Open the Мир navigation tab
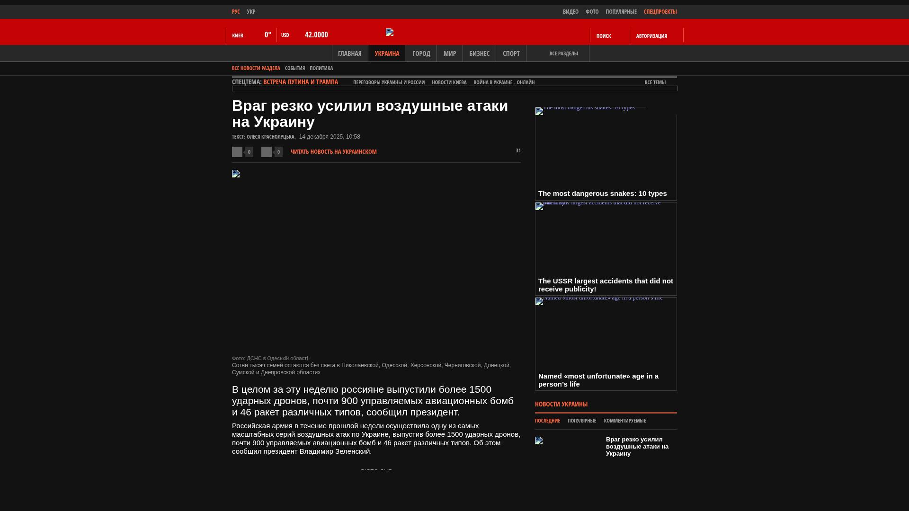The height and width of the screenshot is (511, 909). pos(450,53)
